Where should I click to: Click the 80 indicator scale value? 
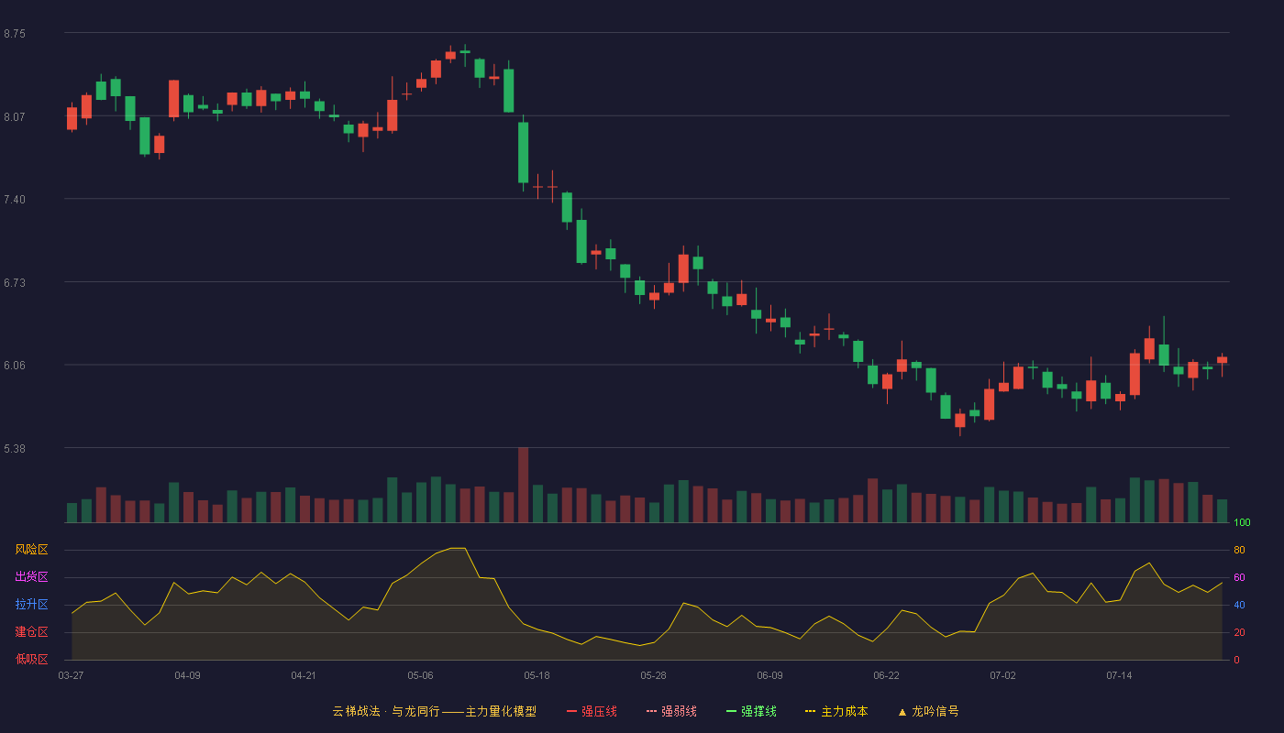(1239, 550)
